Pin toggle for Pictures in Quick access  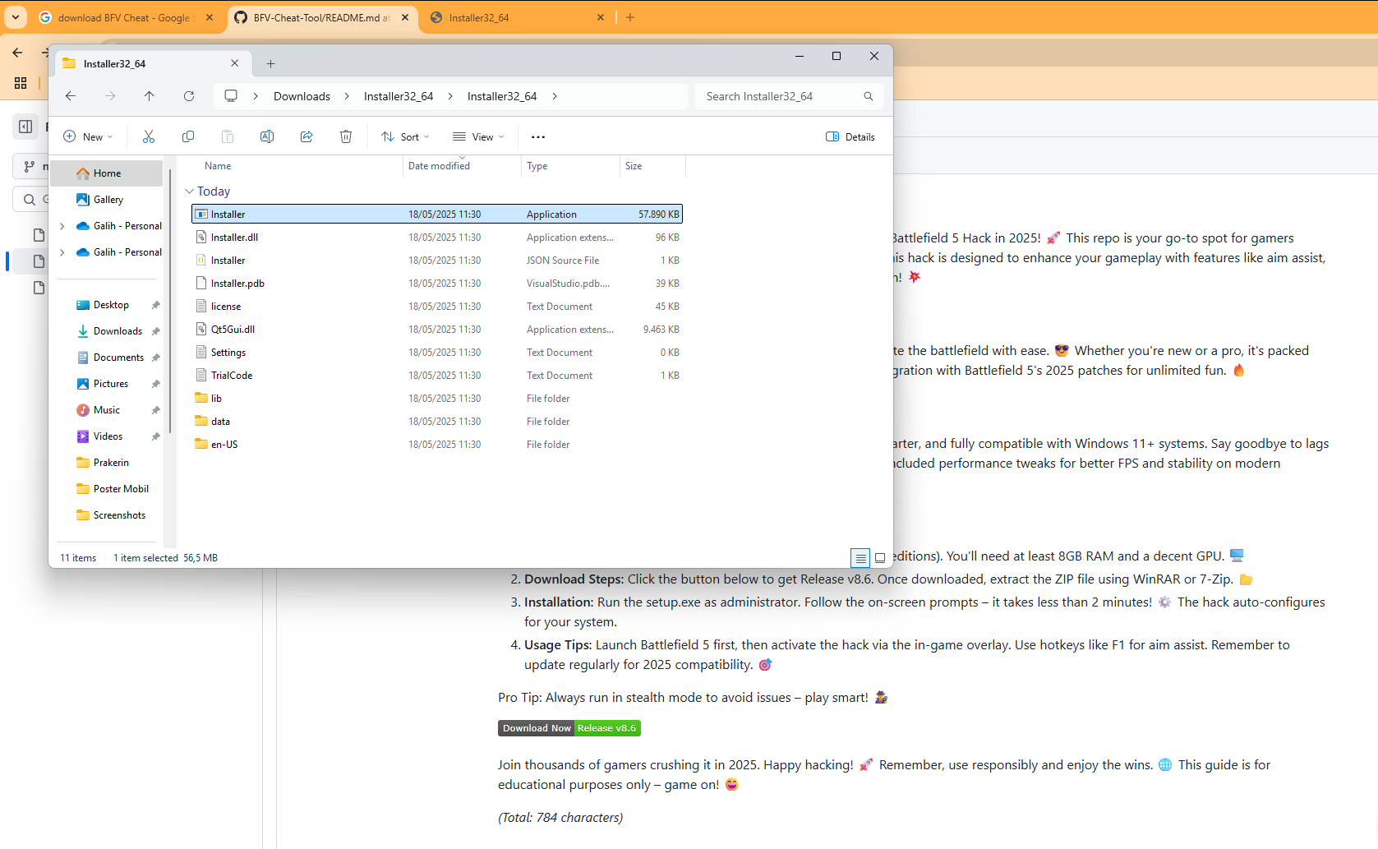click(155, 384)
